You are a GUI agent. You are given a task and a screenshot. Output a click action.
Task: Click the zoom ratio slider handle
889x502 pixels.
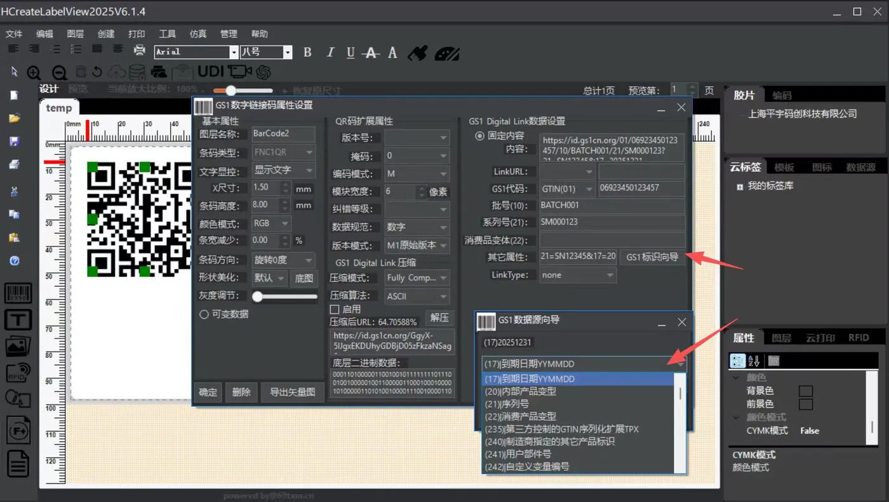231,91
